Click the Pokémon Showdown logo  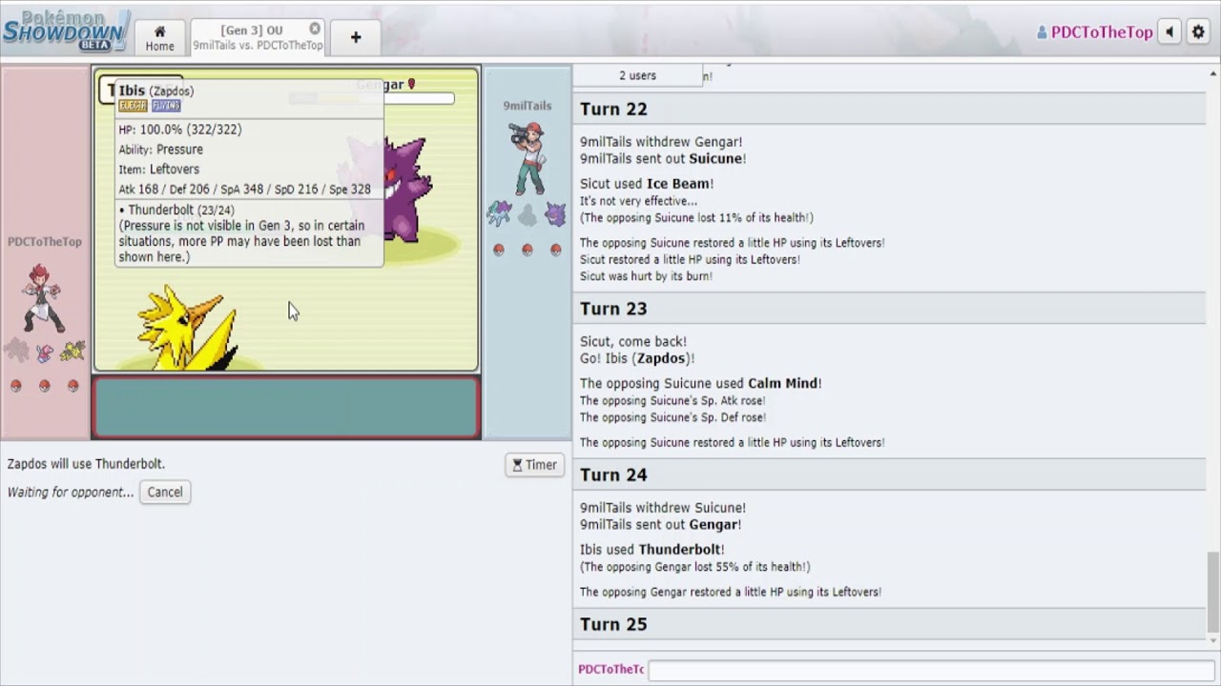(x=65, y=30)
